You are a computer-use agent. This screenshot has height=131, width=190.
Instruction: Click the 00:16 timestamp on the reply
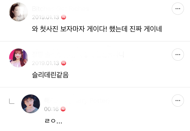point(51,109)
